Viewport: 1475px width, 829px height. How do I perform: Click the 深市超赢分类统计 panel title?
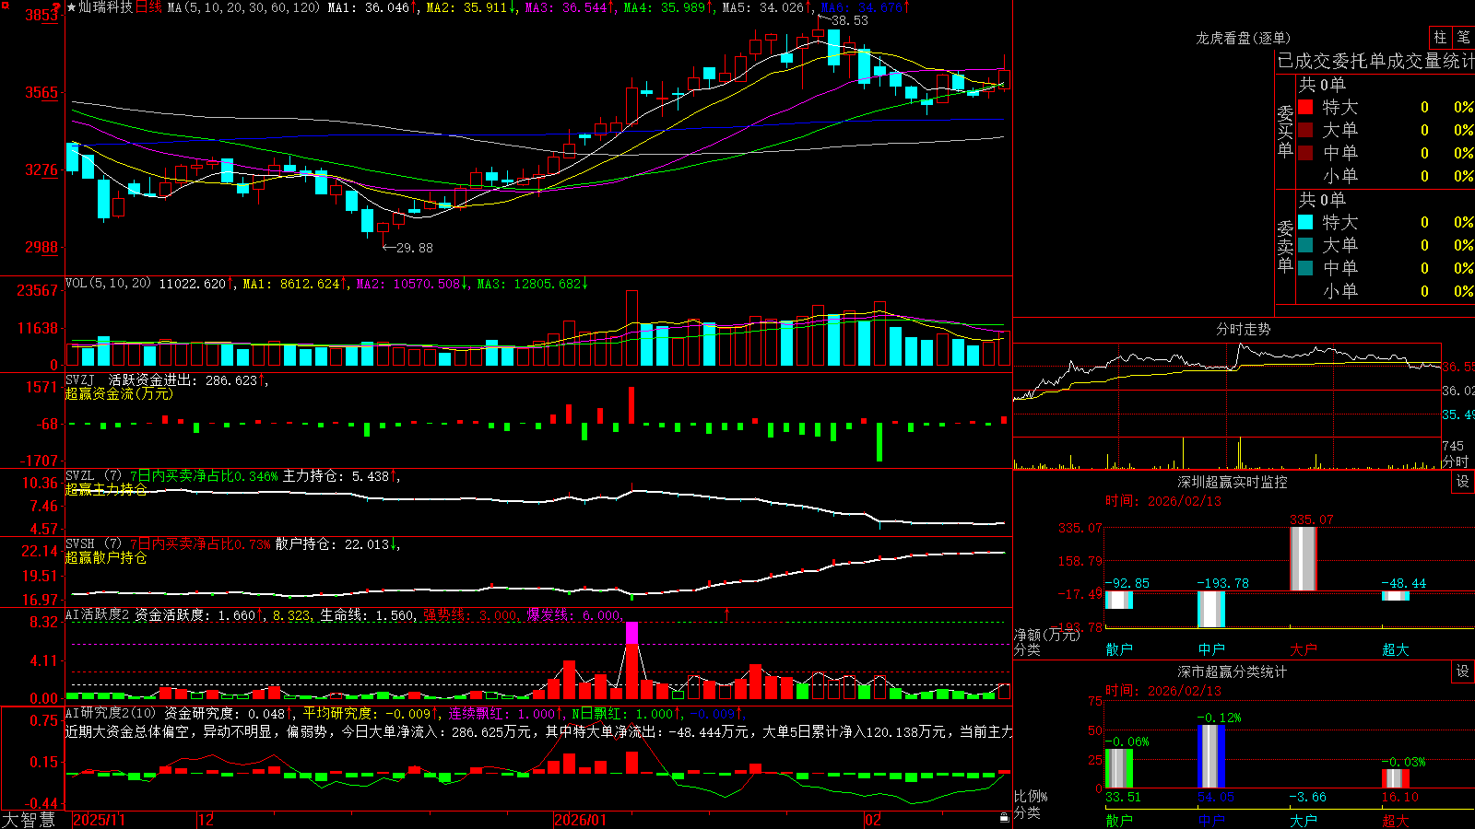(1233, 671)
